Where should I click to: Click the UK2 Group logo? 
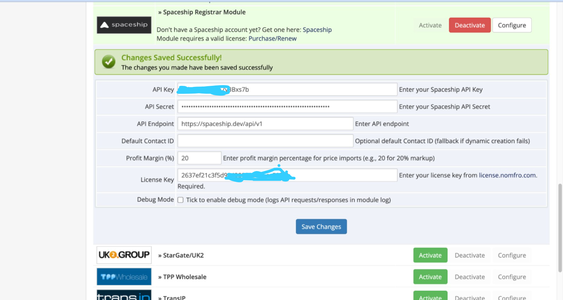point(124,255)
